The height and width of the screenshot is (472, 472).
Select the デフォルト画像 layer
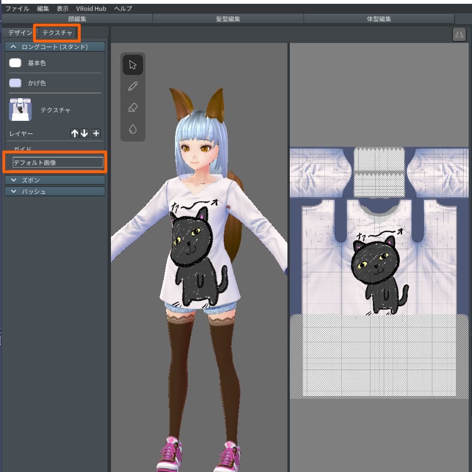(x=58, y=162)
